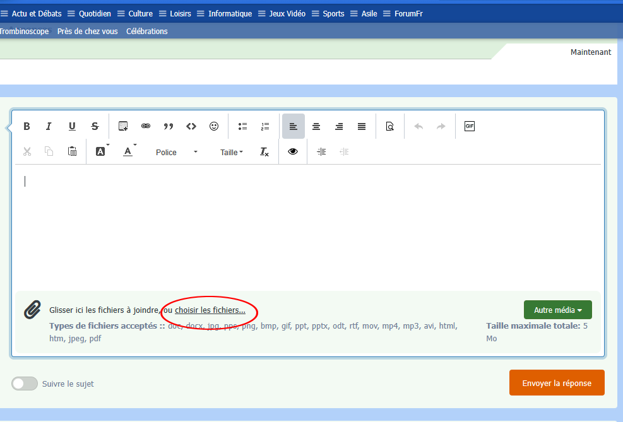Viewport: 623px width, 422px height.
Task: Undo the last edit
Action: 418,126
